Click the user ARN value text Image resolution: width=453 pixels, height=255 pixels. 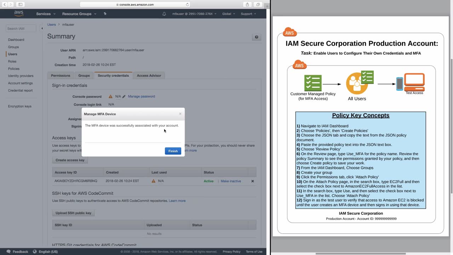(113, 50)
